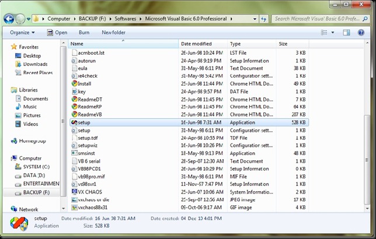
Task: Go back with the Back arrow button
Action: [9, 19]
